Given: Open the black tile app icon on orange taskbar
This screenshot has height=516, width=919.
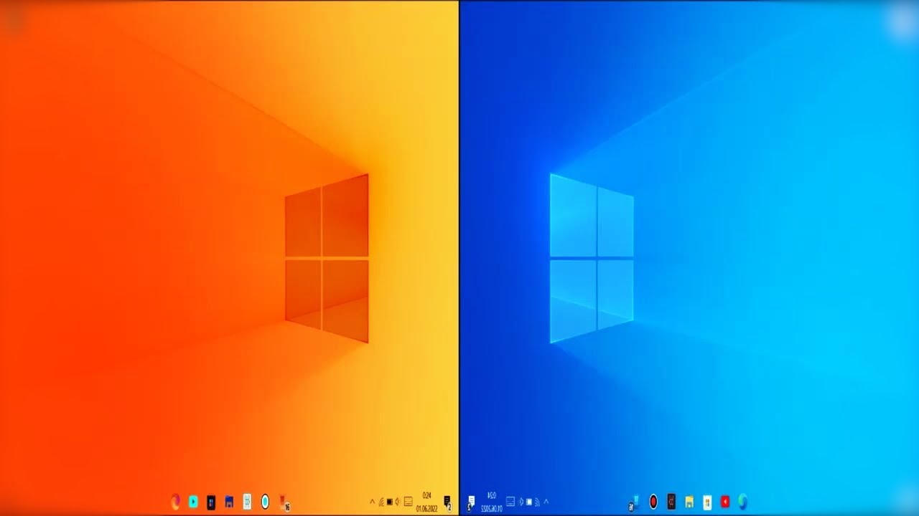Looking at the screenshot, I should click(211, 502).
